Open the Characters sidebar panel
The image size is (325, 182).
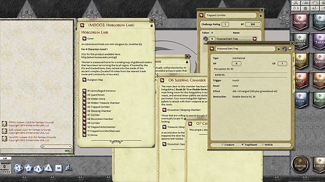(x=300, y=22)
